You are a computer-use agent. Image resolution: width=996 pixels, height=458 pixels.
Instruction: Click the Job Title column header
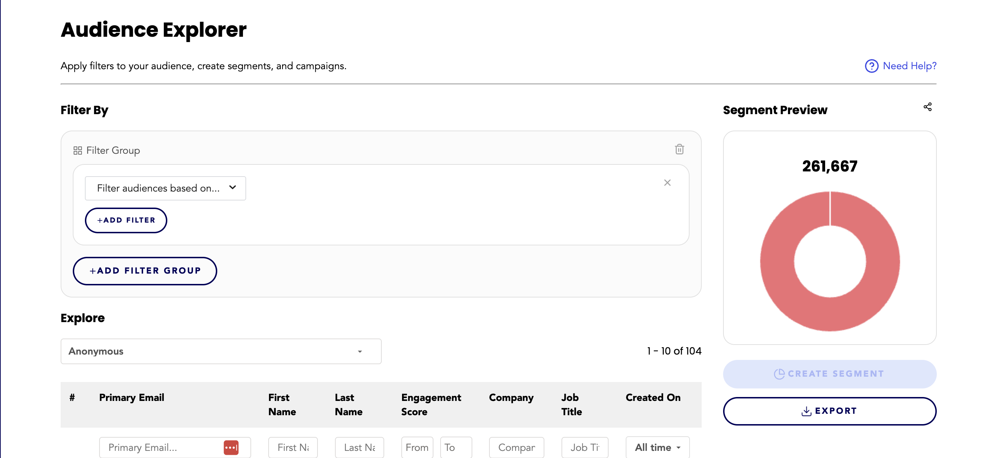(571, 404)
